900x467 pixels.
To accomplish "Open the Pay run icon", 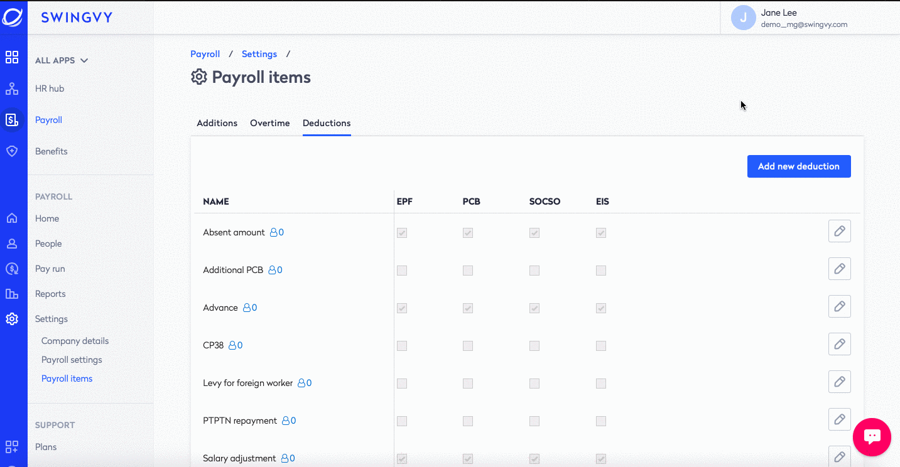I will coord(12,269).
